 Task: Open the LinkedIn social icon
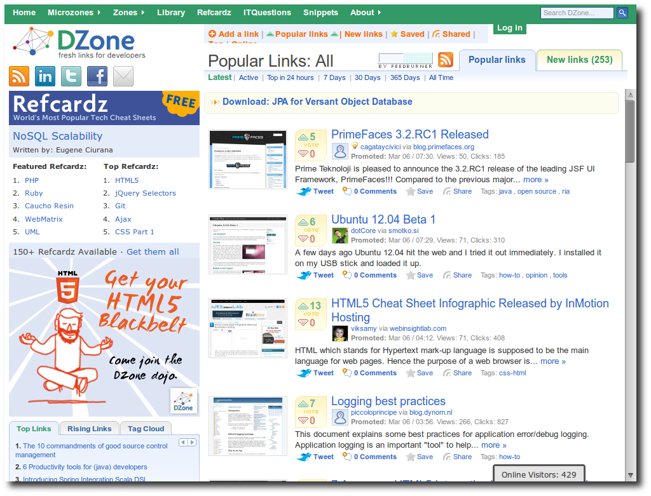click(45, 76)
